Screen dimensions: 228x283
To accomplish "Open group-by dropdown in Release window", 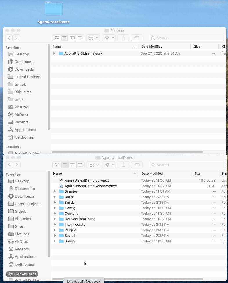I will tap(93, 38).
